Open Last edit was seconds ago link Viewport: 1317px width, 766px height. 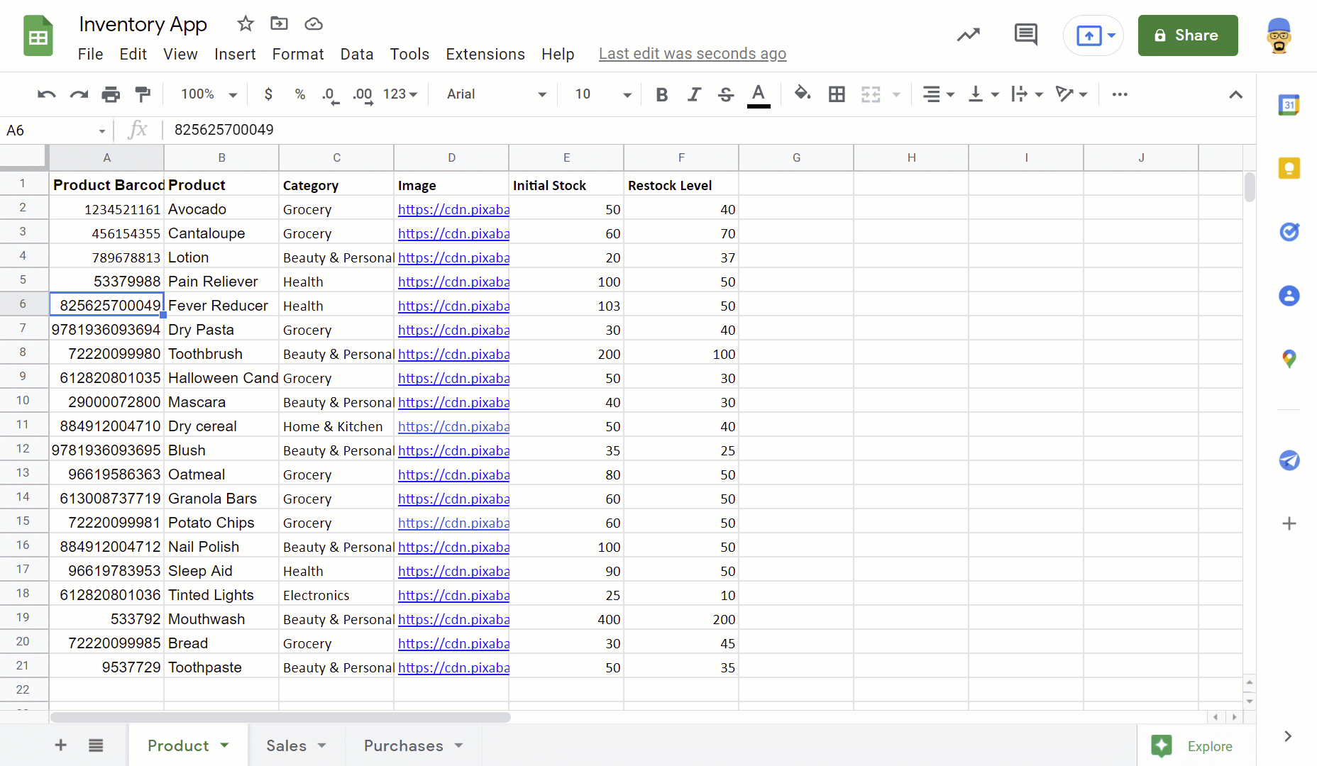(x=693, y=54)
